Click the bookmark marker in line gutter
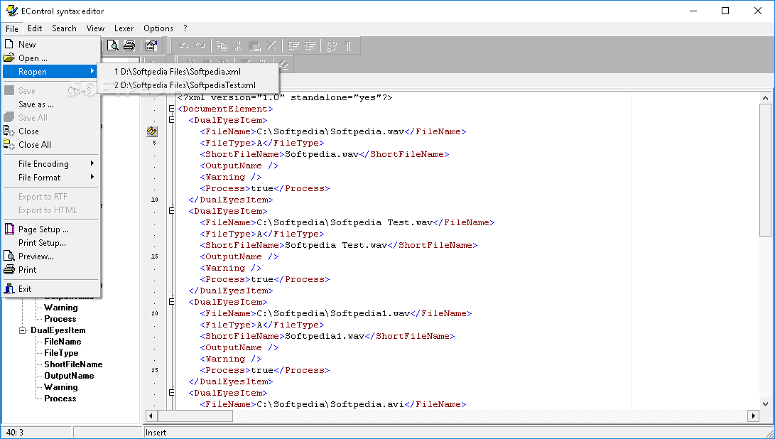This screenshot has width=775, height=439. pyautogui.click(x=152, y=131)
